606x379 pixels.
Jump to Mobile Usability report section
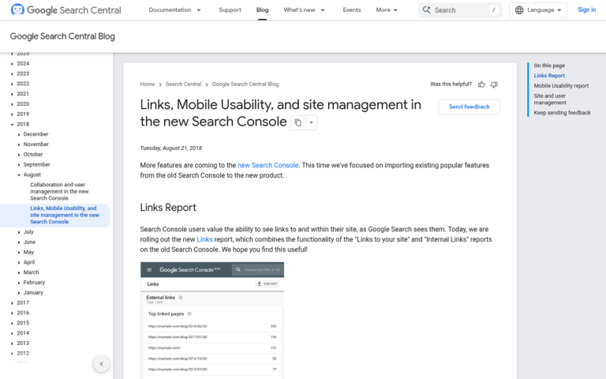coord(561,85)
